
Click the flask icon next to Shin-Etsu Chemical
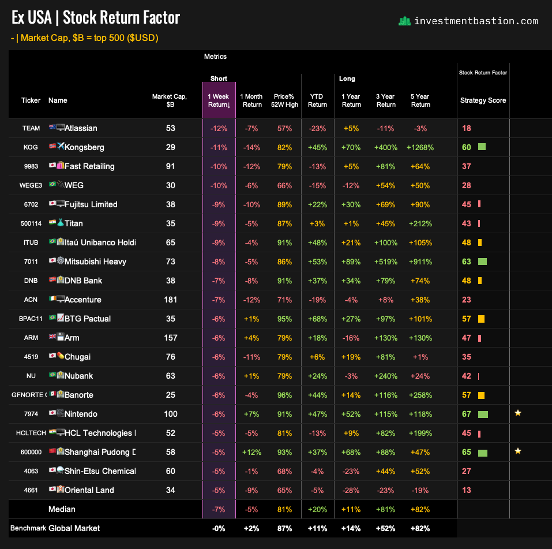61,470
